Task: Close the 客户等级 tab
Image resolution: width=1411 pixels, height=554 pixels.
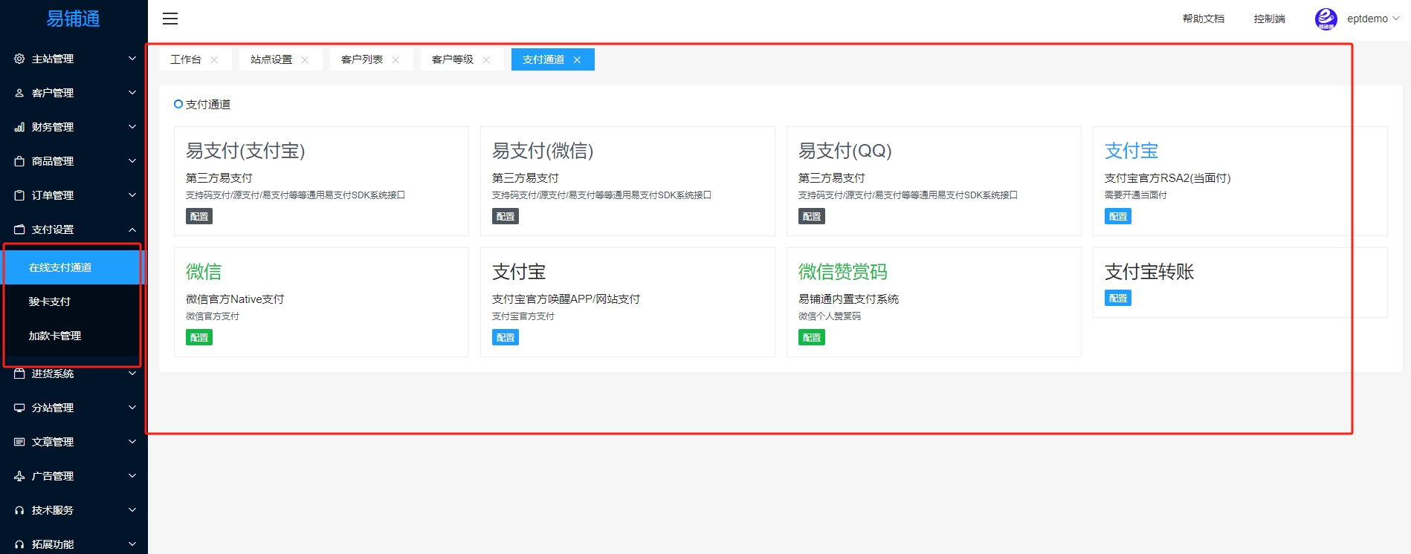Action: point(486,59)
